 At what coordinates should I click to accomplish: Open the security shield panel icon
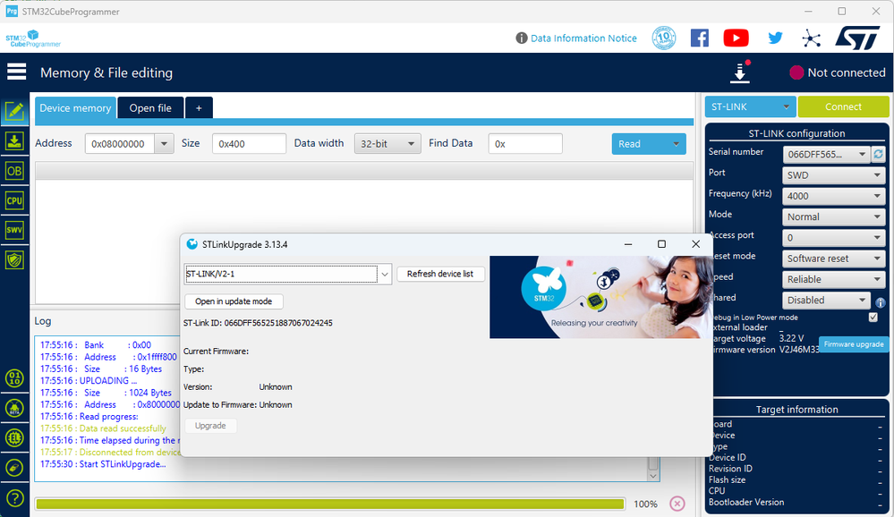(x=14, y=260)
